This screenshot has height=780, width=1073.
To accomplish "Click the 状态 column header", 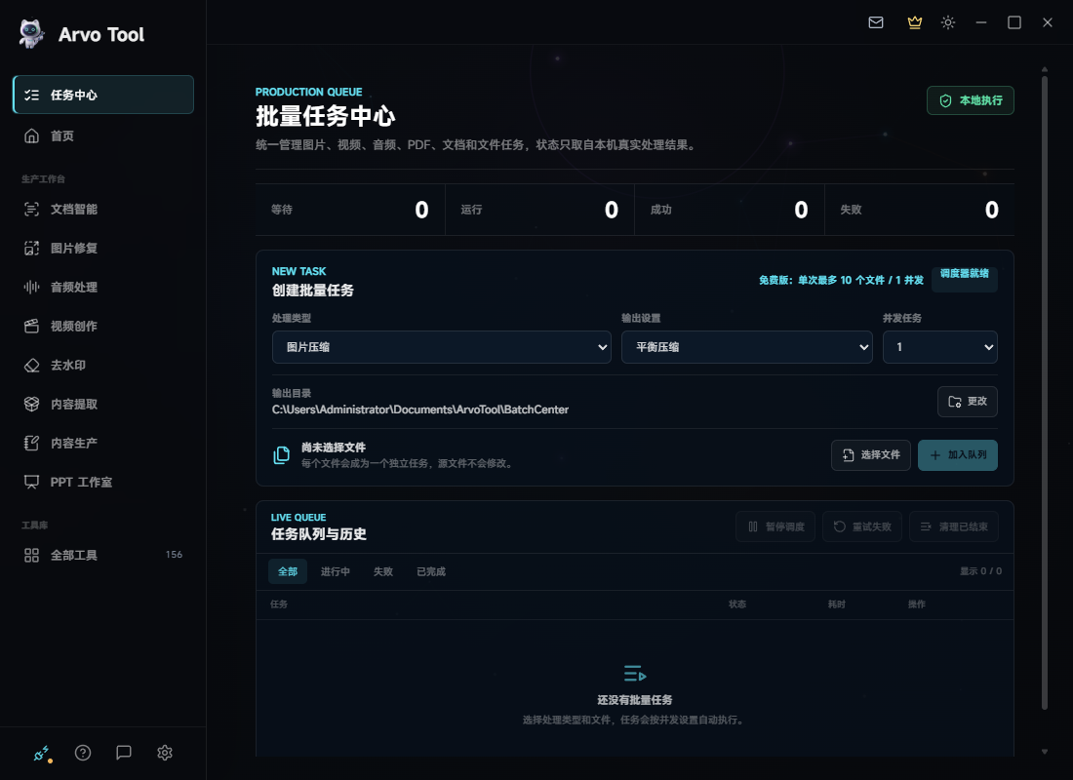I will (x=737, y=604).
